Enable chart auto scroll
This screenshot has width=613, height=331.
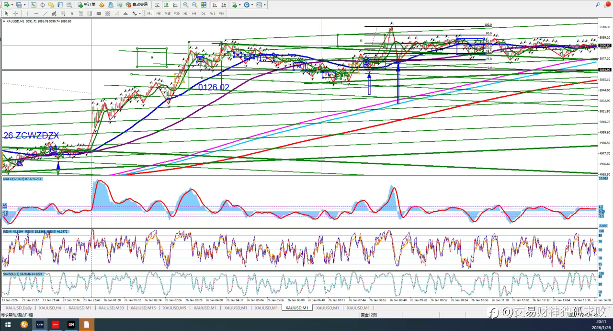click(214, 5)
